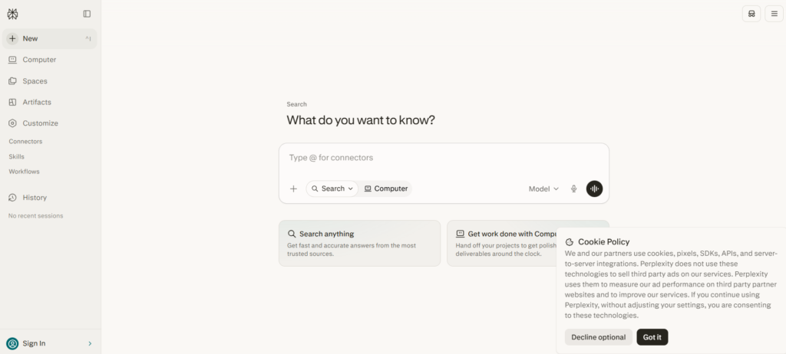The height and width of the screenshot is (354, 786).
Task: Click the Sign In avatar icon
Action: click(x=12, y=343)
